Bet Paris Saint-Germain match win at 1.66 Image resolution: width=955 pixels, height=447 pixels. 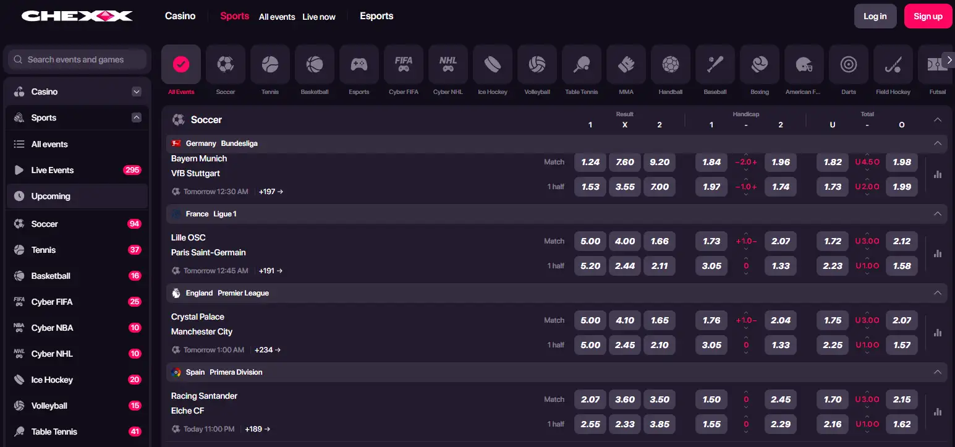pyautogui.click(x=660, y=241)
